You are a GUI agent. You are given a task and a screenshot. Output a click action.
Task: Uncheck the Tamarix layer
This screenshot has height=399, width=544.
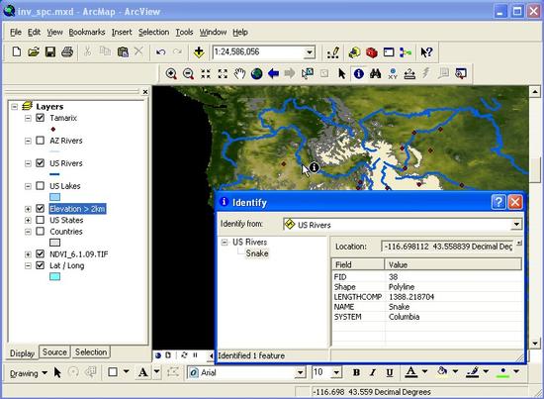point(41,118)
